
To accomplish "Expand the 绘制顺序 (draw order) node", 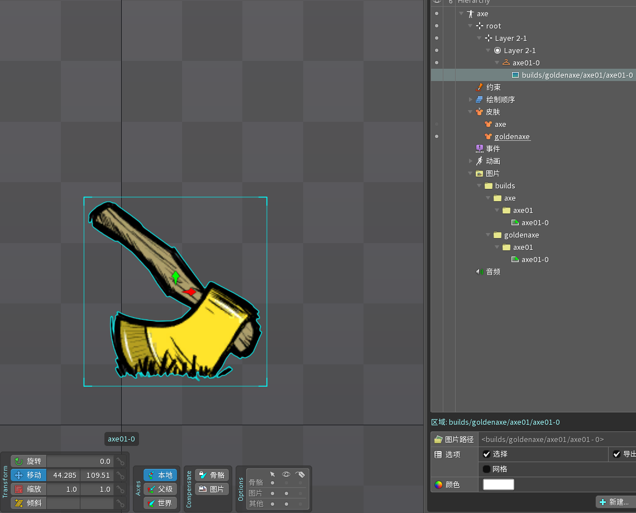I will [x=471, y=99].
